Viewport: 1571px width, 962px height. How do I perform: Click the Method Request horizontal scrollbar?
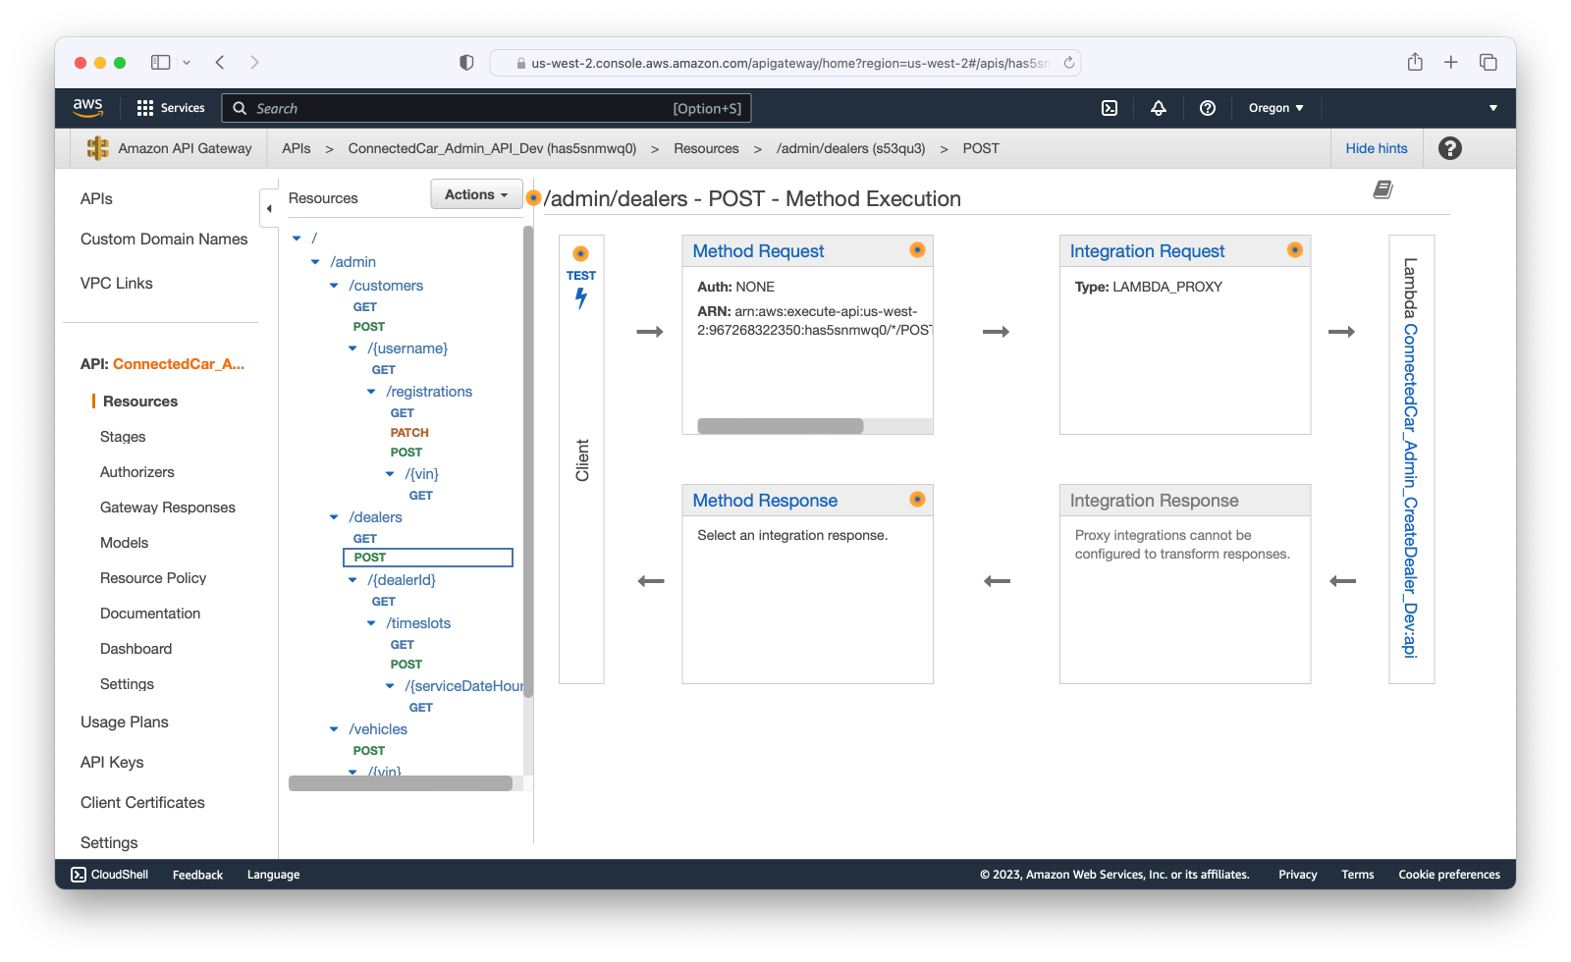(x=781, y=426)
